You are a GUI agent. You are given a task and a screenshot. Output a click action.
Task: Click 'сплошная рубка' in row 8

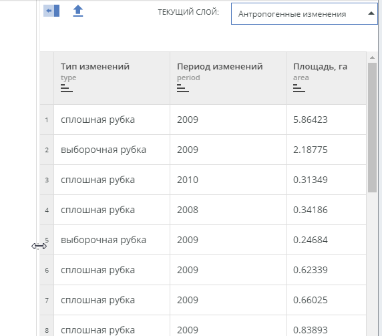98,330
